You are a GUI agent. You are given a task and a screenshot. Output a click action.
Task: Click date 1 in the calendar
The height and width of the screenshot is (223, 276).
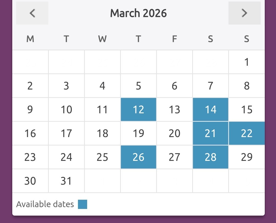pyautogui.click(x=247, y=62)
